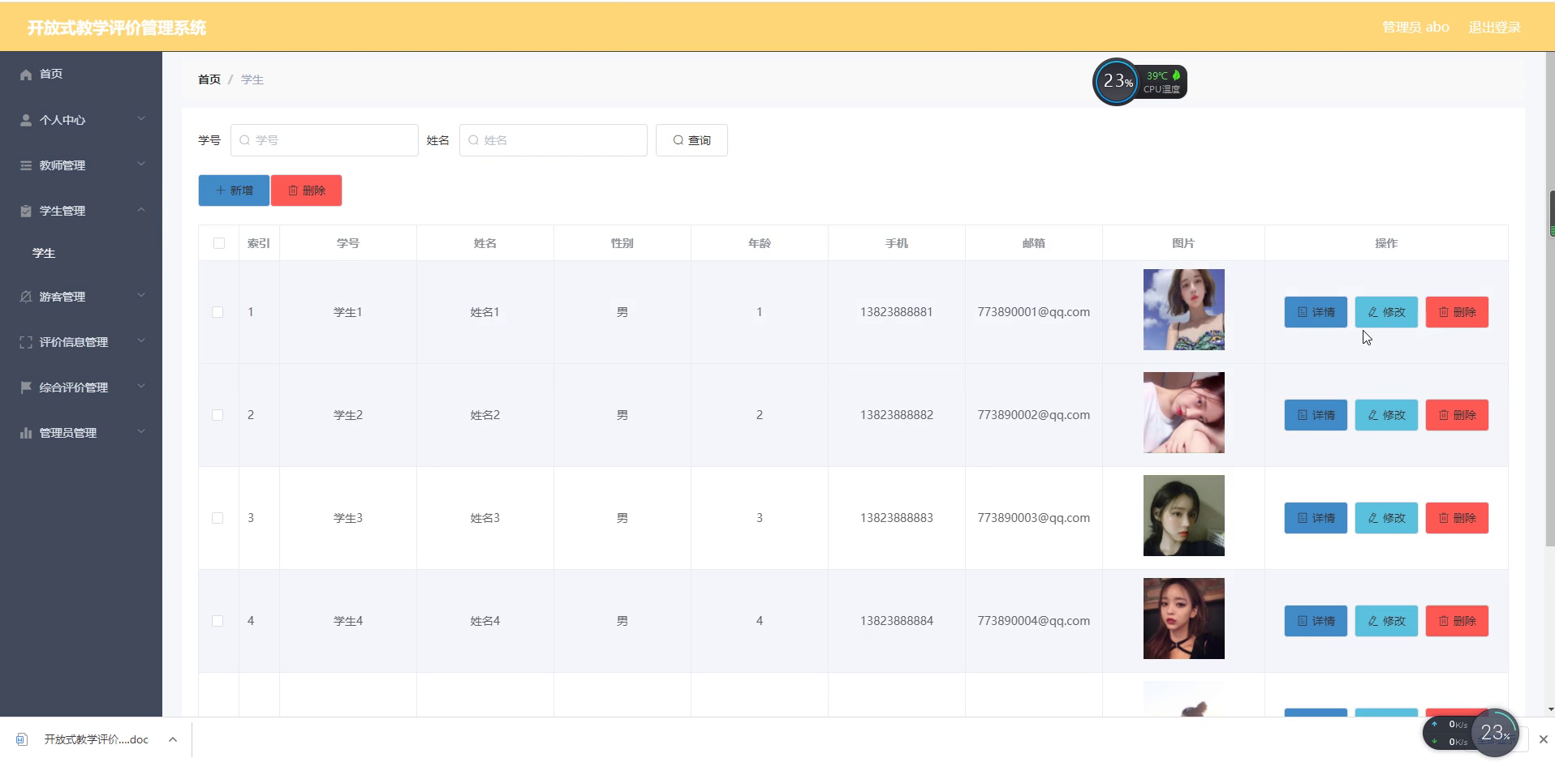1555x762 pixels.
Task: Click 删除 for 学生4 row
Action: [x=1457, y=621]
